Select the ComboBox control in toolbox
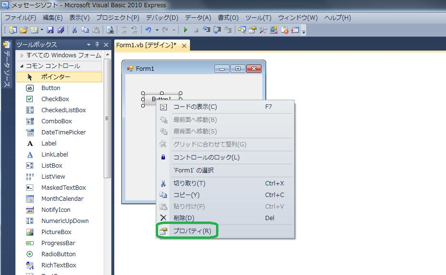Viewport: 446px width, 275px height. [59, 121]
